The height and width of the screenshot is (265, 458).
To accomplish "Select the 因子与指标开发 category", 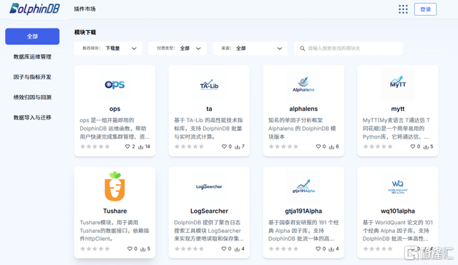I will pyautogui.click(x=32, y=77).
